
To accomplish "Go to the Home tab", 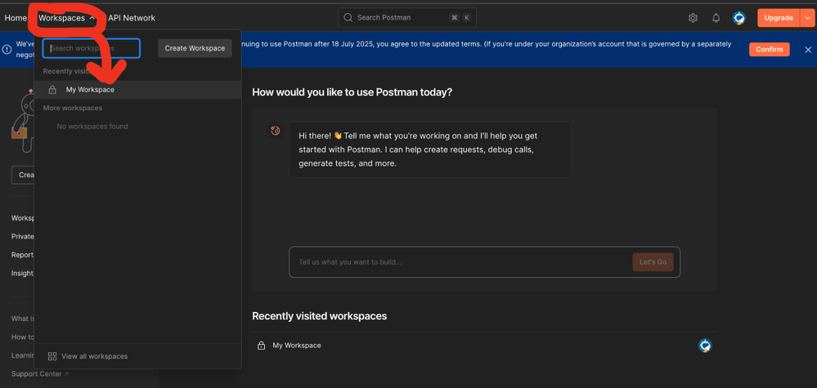I will tap(16, 18).
